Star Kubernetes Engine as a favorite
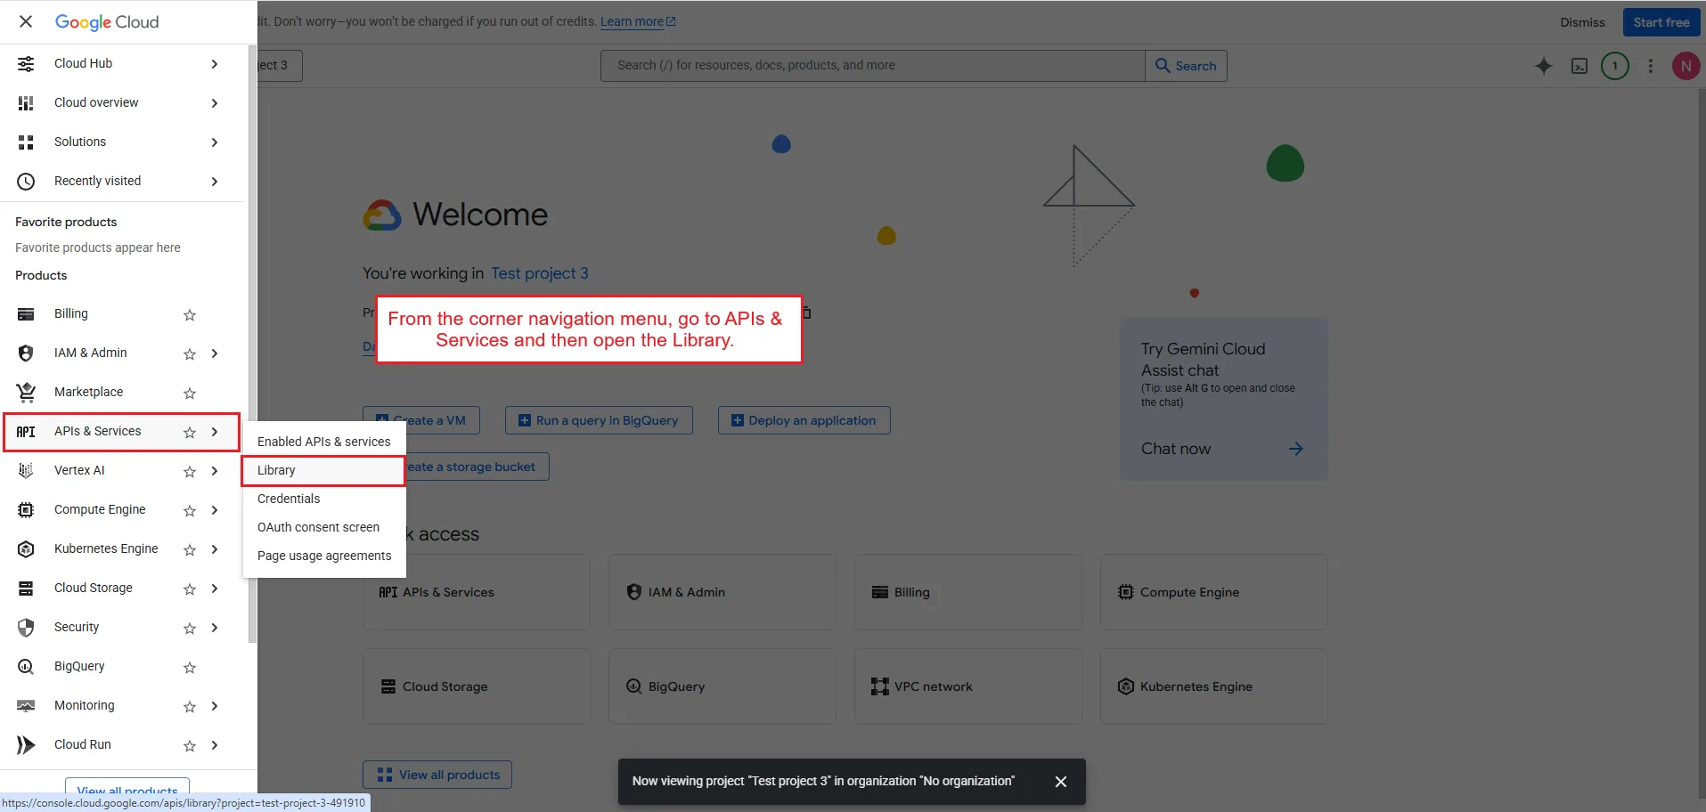The height and width of the screenshot is (812, 1706). [x=190, y=549]
